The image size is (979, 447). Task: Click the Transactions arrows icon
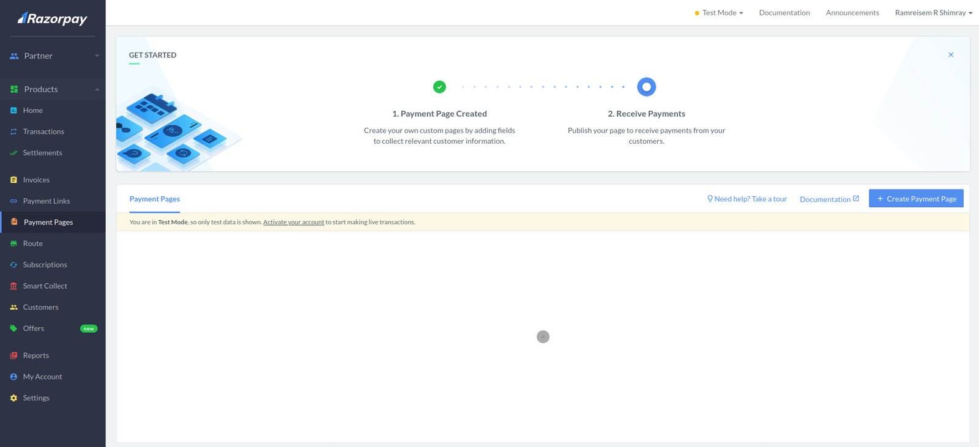(13, 131)
